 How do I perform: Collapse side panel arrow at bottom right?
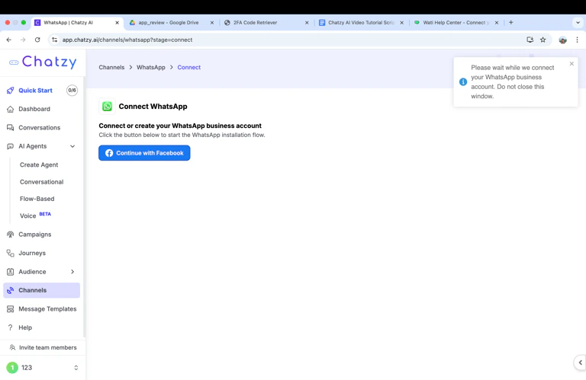point(580,362)
